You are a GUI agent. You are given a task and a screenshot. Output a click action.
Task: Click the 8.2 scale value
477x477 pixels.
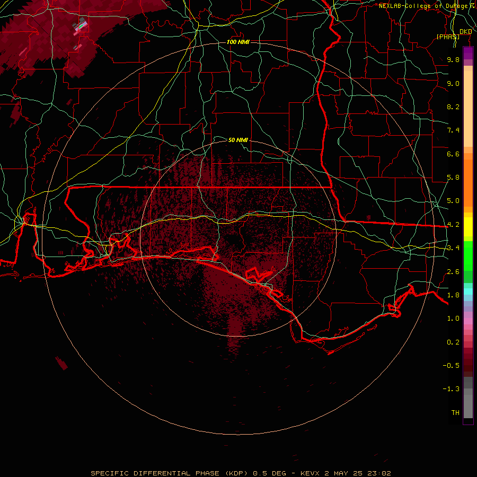[453, 107]
